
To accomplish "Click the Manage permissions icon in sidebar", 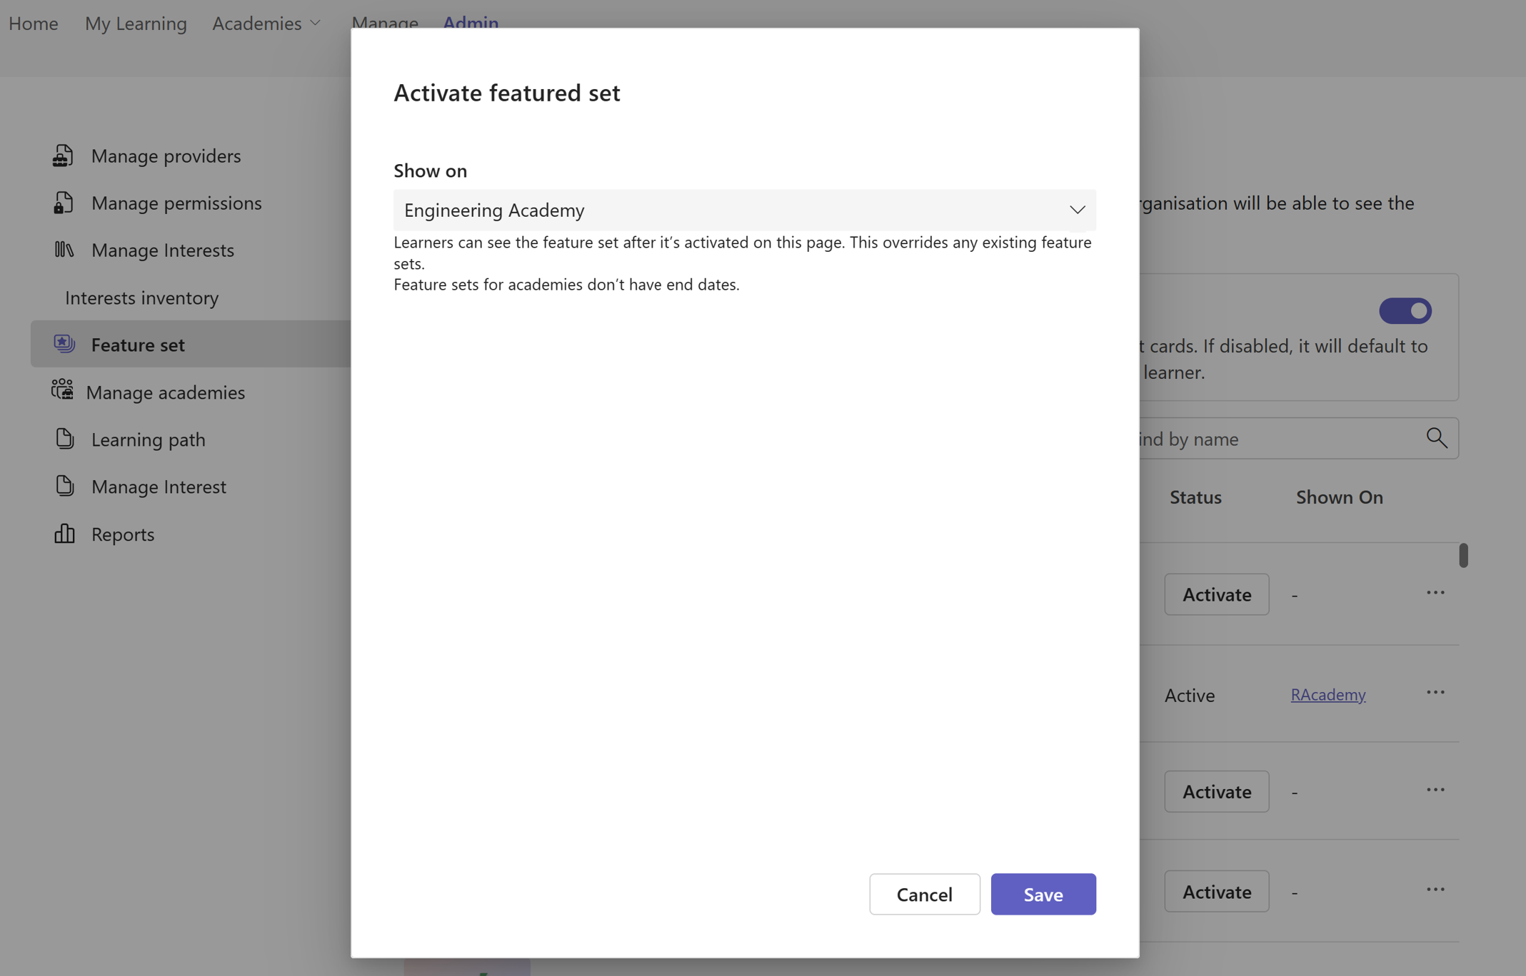I will (64, 203).
